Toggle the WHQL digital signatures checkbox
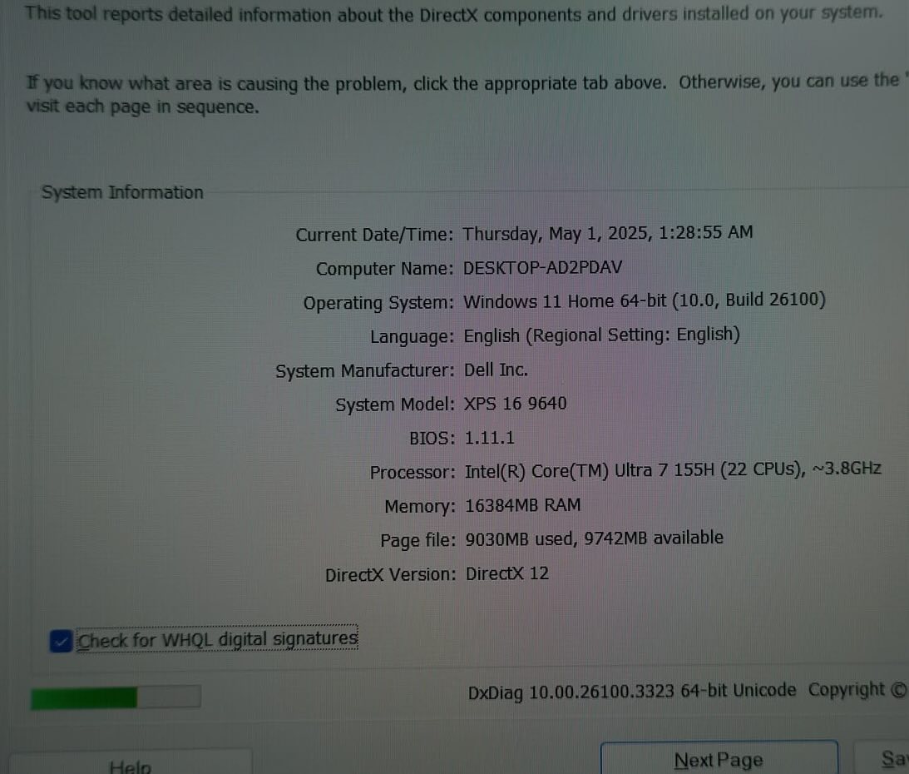This screenshot has height=774, width=909. (61, 641)
